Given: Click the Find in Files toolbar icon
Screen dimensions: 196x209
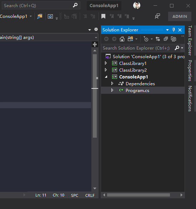Looking at the screenshot, I should pos(40,16).
